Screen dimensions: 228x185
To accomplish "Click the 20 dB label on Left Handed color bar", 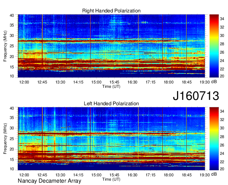I will pos(222,169).
